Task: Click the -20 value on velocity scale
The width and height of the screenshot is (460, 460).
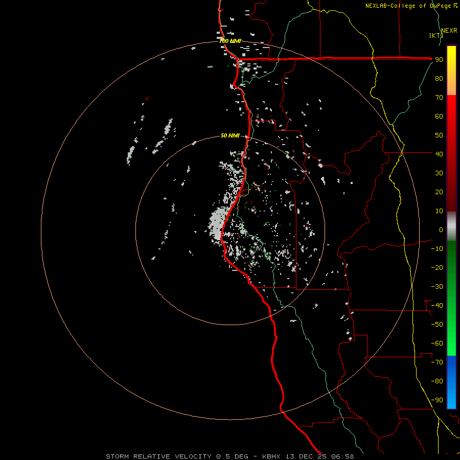Action: pos(437,267)
